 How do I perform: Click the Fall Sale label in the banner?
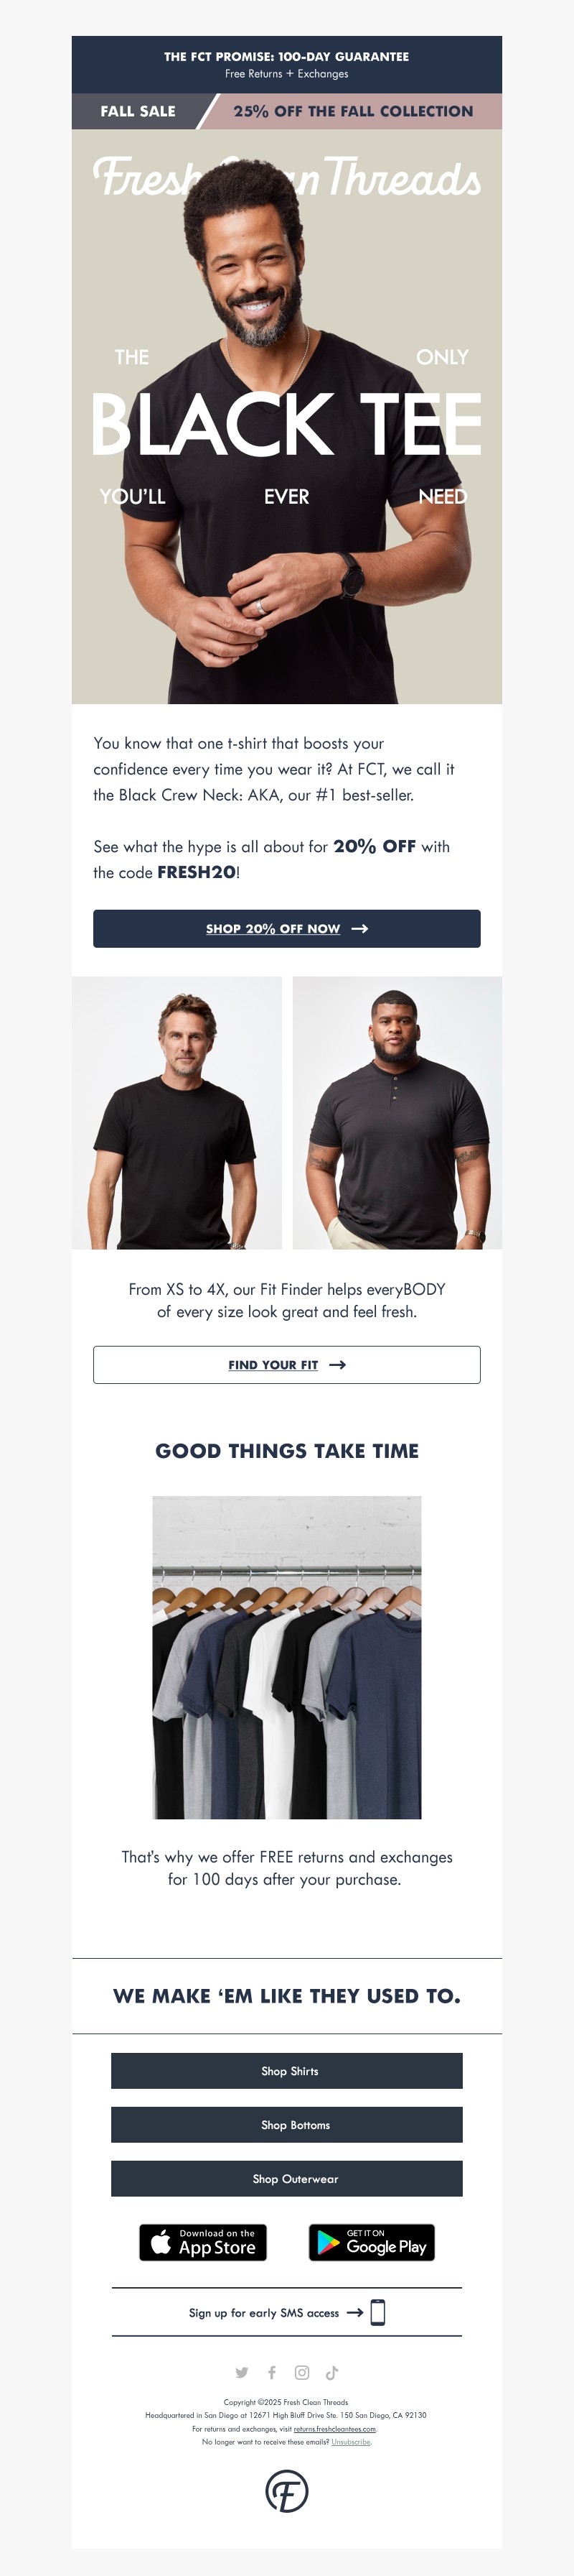138,111
